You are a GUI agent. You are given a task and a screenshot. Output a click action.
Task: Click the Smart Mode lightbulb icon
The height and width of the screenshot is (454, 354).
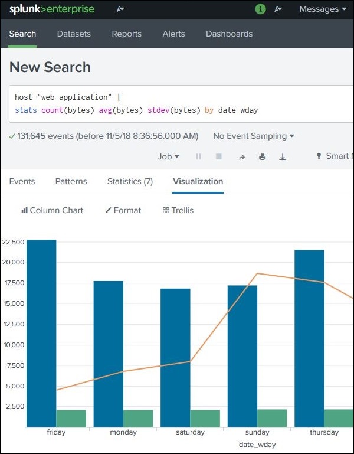pyautogui.click(x=319, y=156)
